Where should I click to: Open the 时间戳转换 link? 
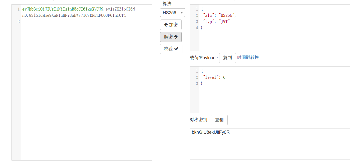tap(248, 57)
